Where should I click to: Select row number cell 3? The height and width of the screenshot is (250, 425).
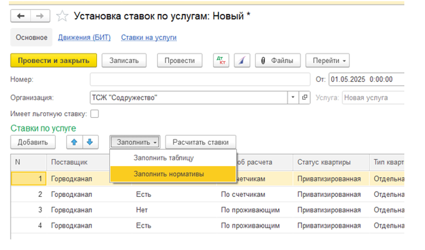pos(28,210)
